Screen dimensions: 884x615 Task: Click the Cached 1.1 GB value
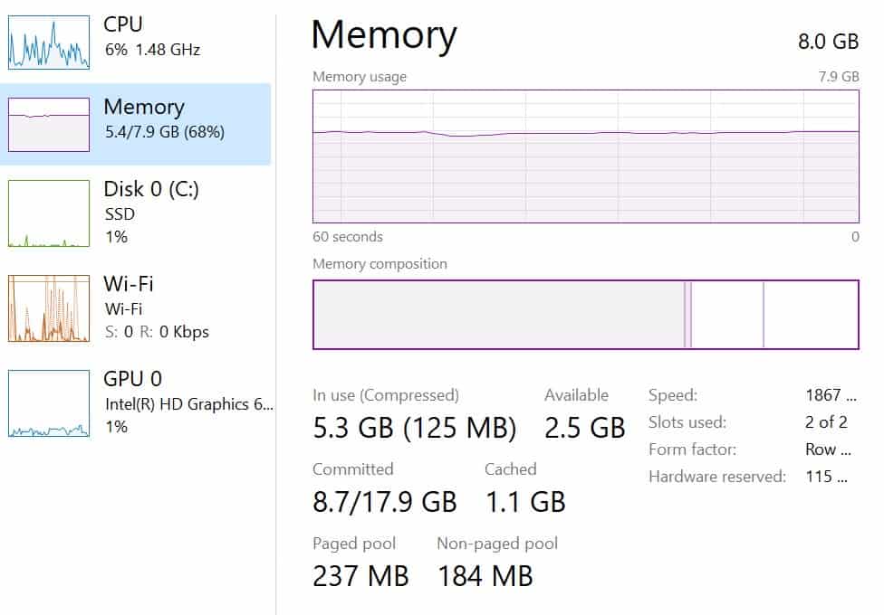click(x=525, y=501)
